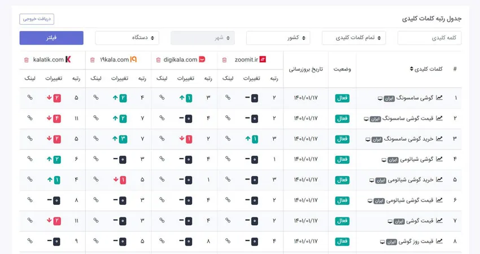Screen dimensions: 480x254
Task: Click keyword text قیمت گوشی سامسونگ
Action: pyautogui.click(x=408, y=118)
